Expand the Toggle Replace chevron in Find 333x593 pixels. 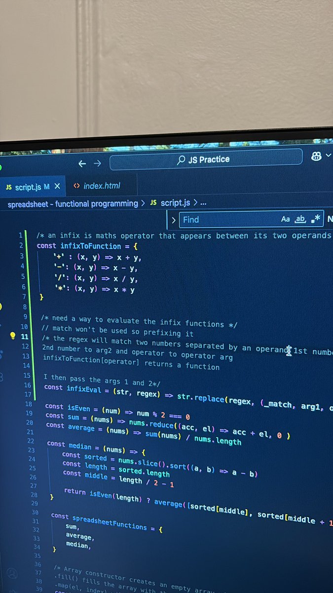point(173,220)
